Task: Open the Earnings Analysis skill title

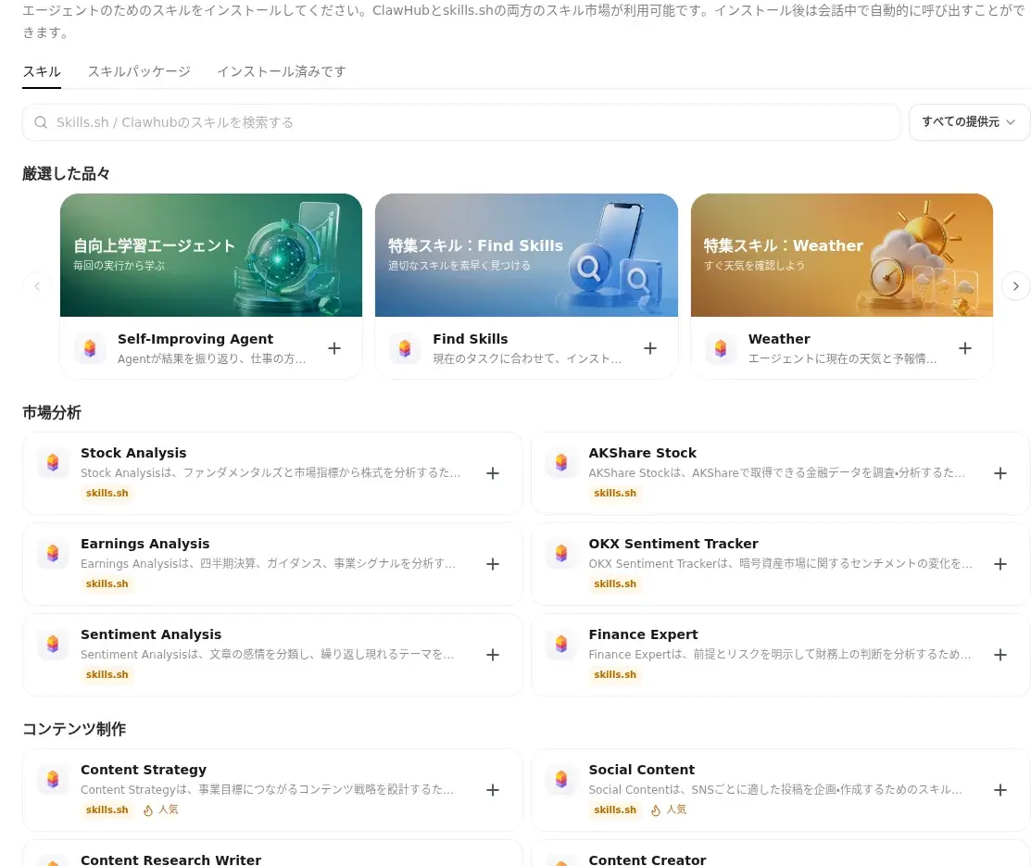Action: coord(145,544)
